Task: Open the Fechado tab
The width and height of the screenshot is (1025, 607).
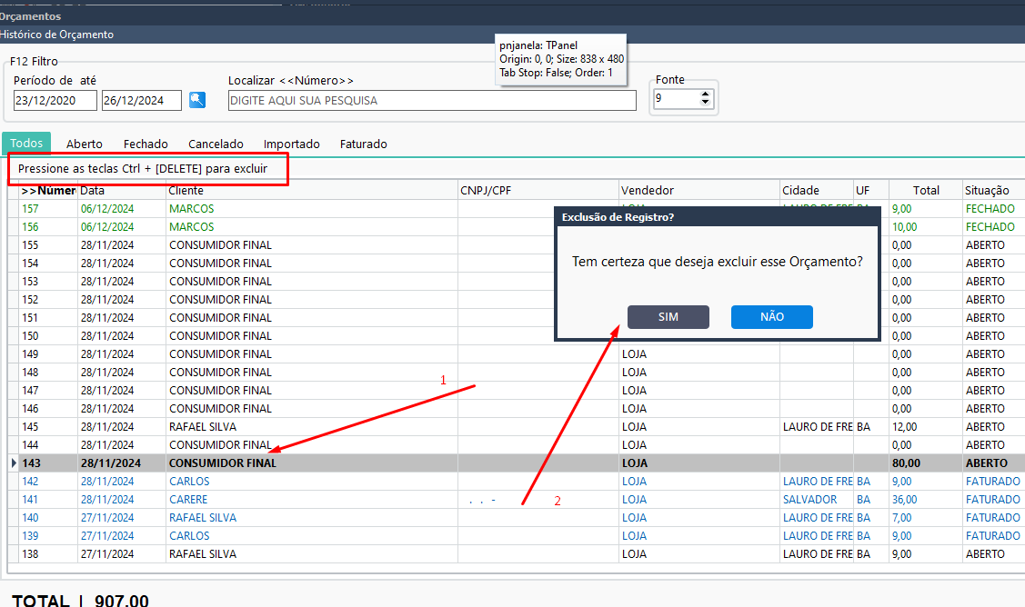Action: coord(146,144)
